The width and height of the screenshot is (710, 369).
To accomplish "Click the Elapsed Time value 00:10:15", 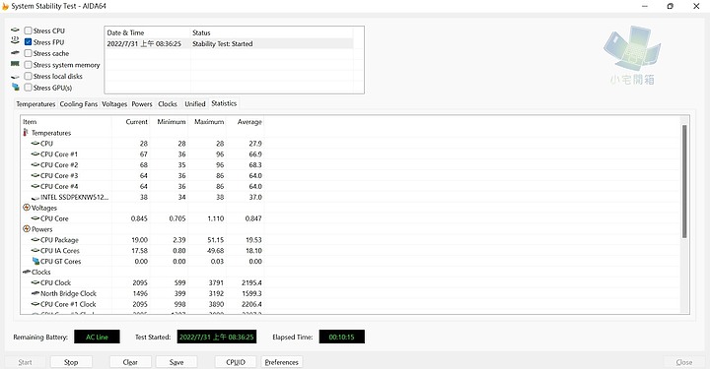I will click(342, 337).
